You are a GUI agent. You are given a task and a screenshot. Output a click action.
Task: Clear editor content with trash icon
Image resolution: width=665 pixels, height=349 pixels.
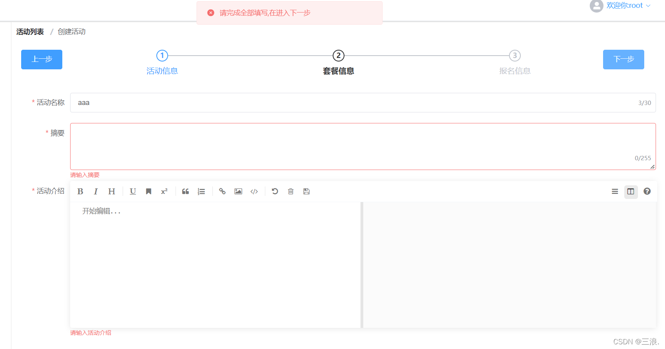pos(291,191)
